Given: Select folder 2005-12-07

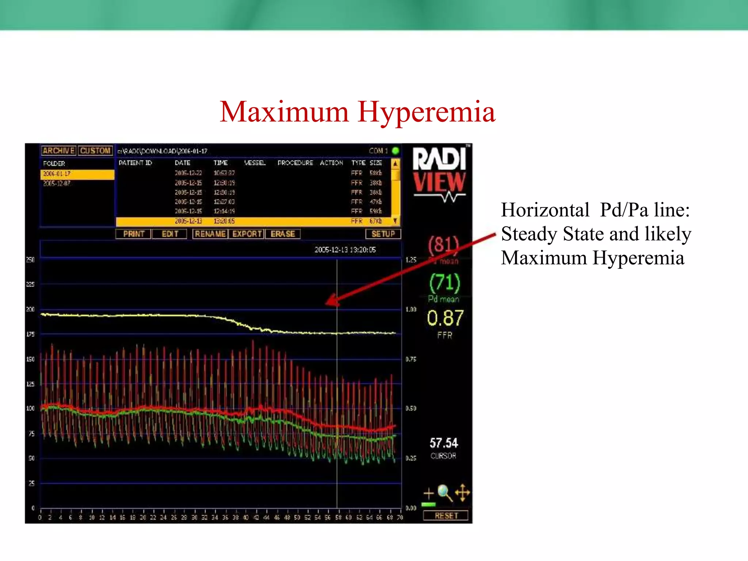Looking at the screenshot, I should point(57,183).
